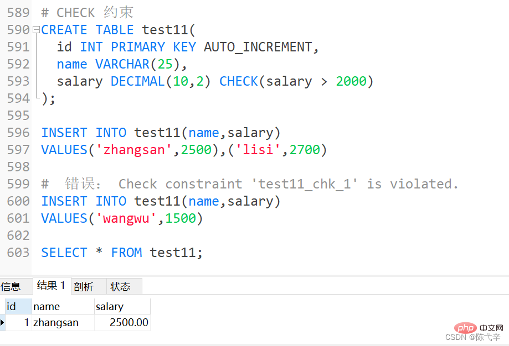Open the 剖析 tab
Screen dimensions: 509x346
[84, 286]
